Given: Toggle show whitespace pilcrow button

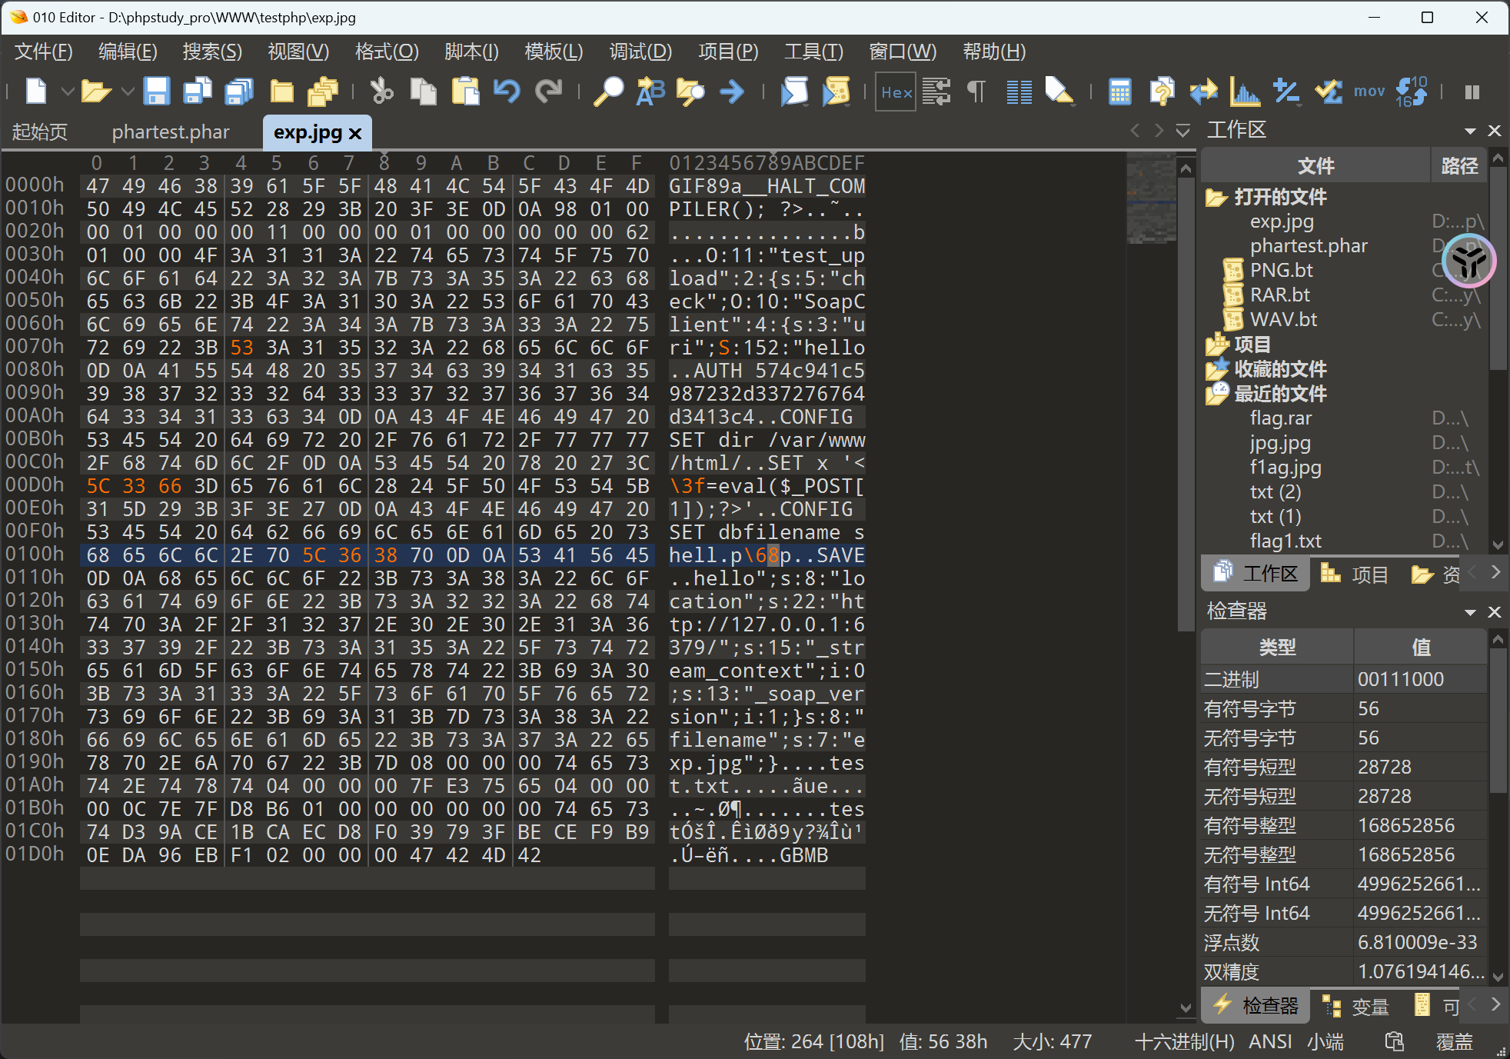Looking at the screenshot, I should click(x=976, y=92).
